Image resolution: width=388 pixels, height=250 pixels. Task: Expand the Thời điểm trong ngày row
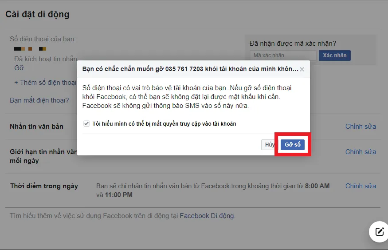(44, 186)
